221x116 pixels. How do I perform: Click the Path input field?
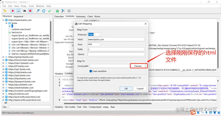click(116, 49)
